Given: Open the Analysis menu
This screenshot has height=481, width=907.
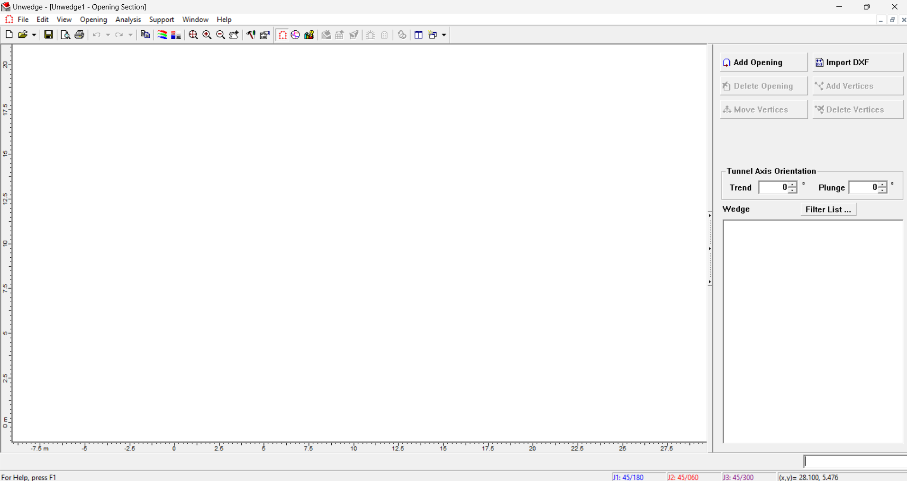Looking at the screenshot, I should tap(128, 19).
